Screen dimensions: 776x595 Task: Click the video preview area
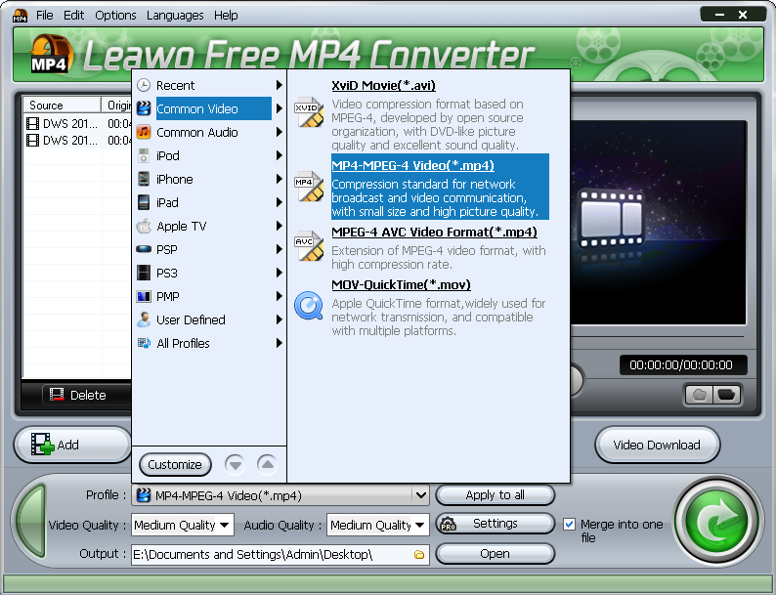click(658, 223)
